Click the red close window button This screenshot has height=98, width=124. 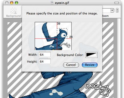(x=7, y=3)
